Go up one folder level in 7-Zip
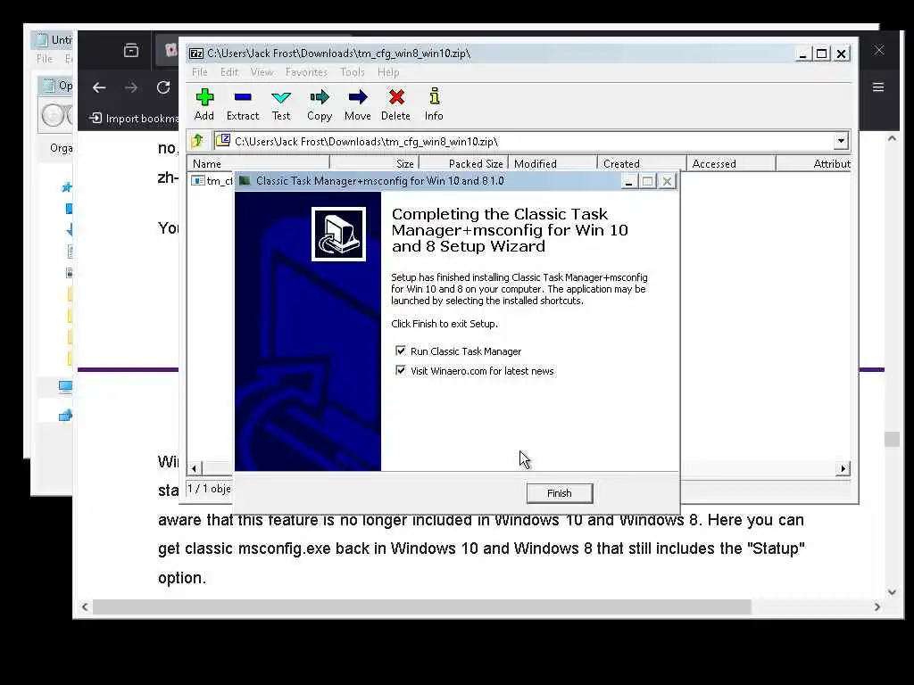 [x=197, y=141]
